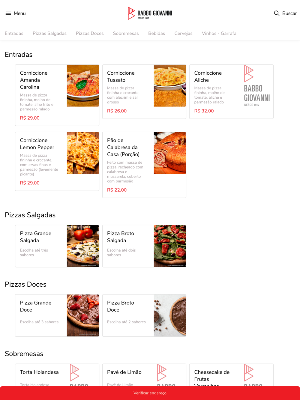Click the Buscar magnifier search icon
300x400 pixels.
coord(277,13)
